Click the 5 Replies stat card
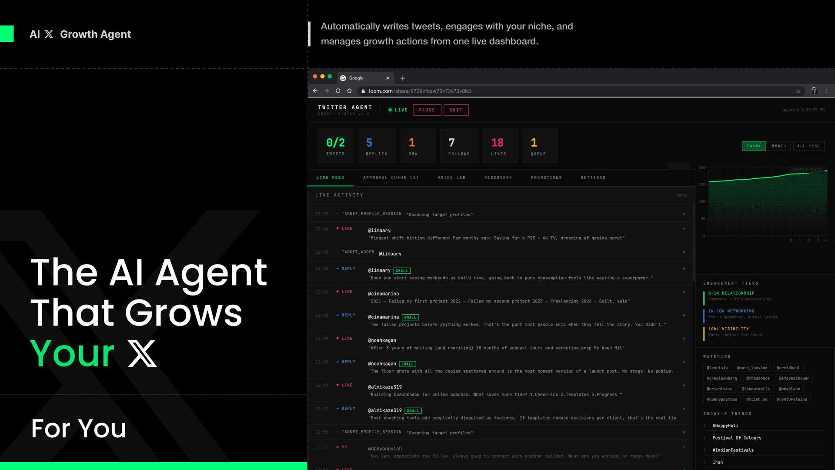This screenshot has width=835, height=470. pos(376,146)
